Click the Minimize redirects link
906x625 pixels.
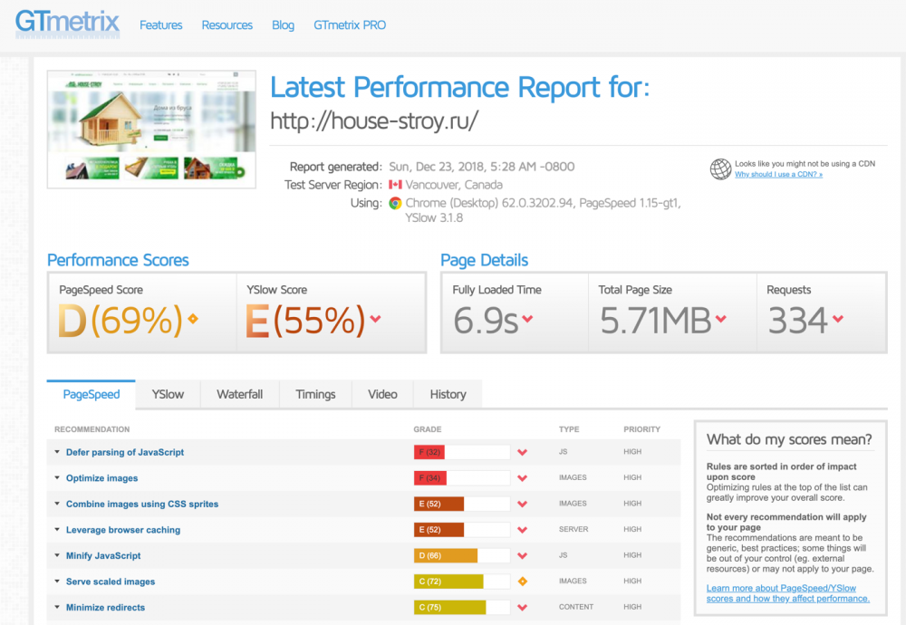pyautogui.click(x=105, y=608)
